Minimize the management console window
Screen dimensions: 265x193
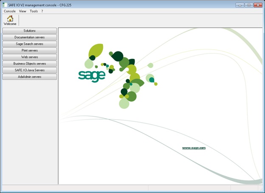[240, 5]
